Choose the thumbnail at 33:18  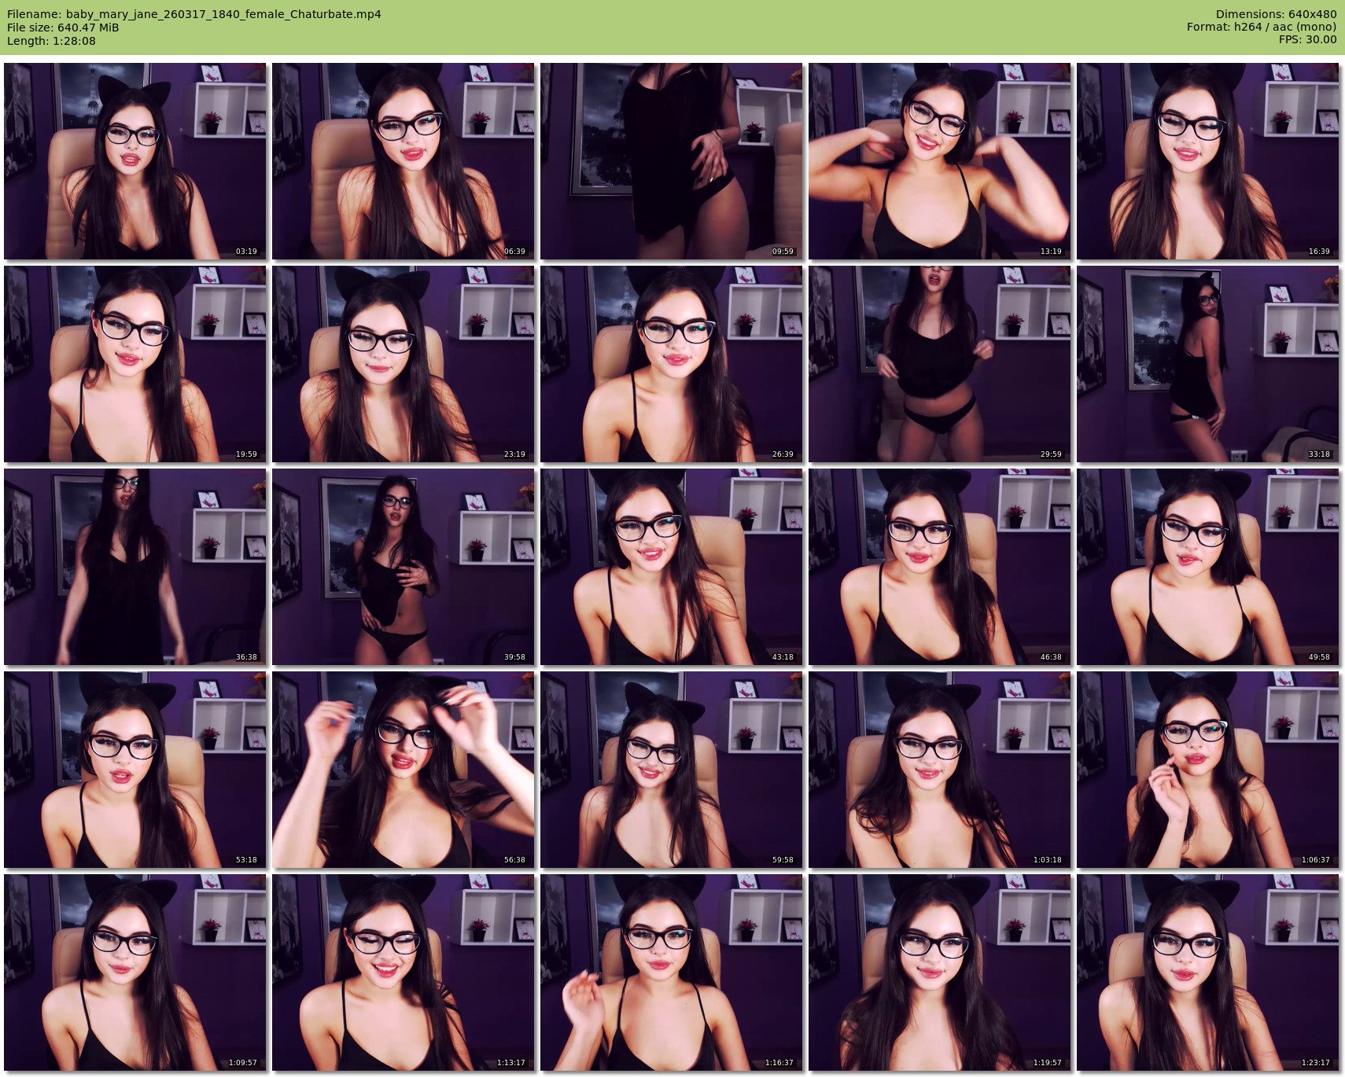pos(1207,364)
